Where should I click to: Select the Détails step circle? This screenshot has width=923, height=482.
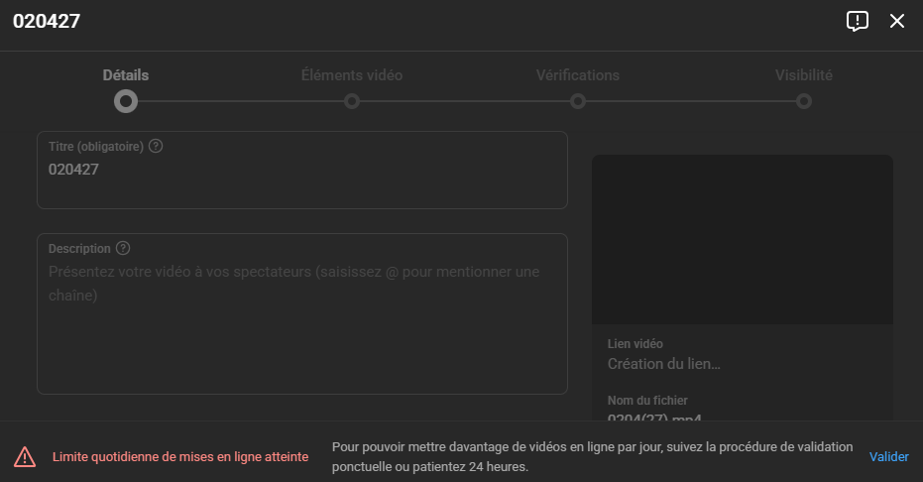point(125,101)
